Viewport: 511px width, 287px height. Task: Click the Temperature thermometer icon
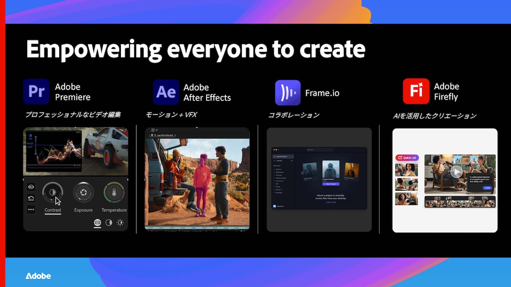click(x=115, y=192)
